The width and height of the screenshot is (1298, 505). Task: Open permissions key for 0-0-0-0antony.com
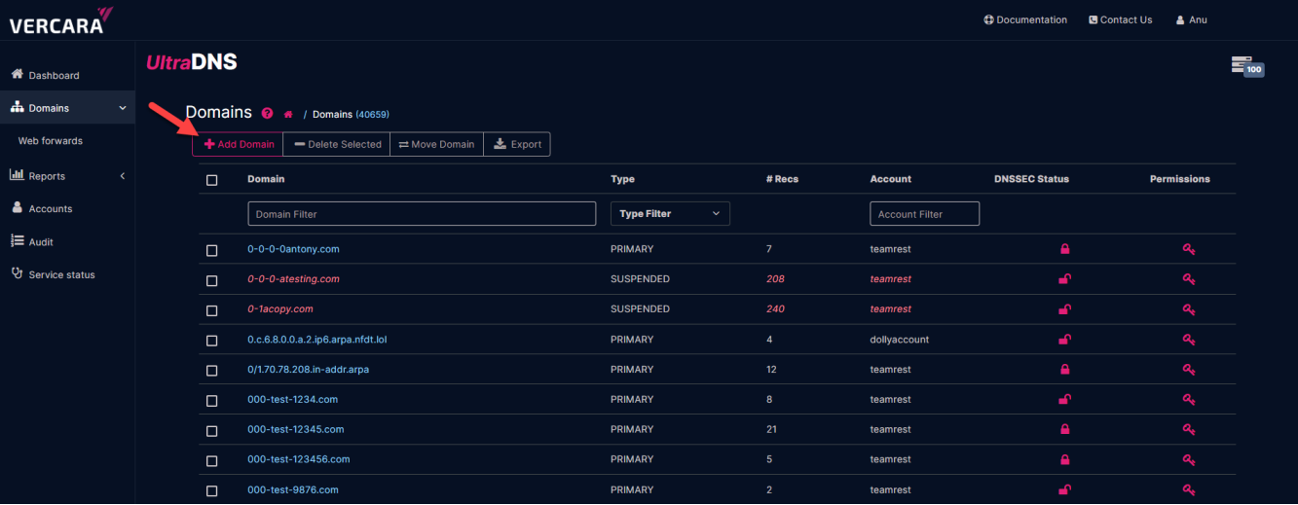pyautogui.click(x=1189, y=249)
